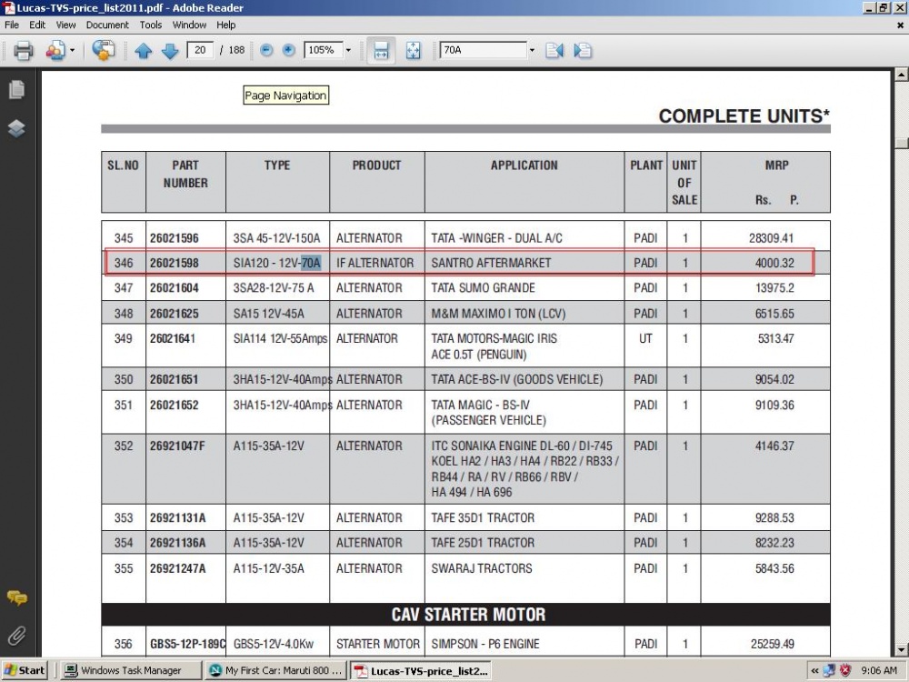Click the clock showing 9:06 AM
This screenshot has height=682, width=909.
879,670
